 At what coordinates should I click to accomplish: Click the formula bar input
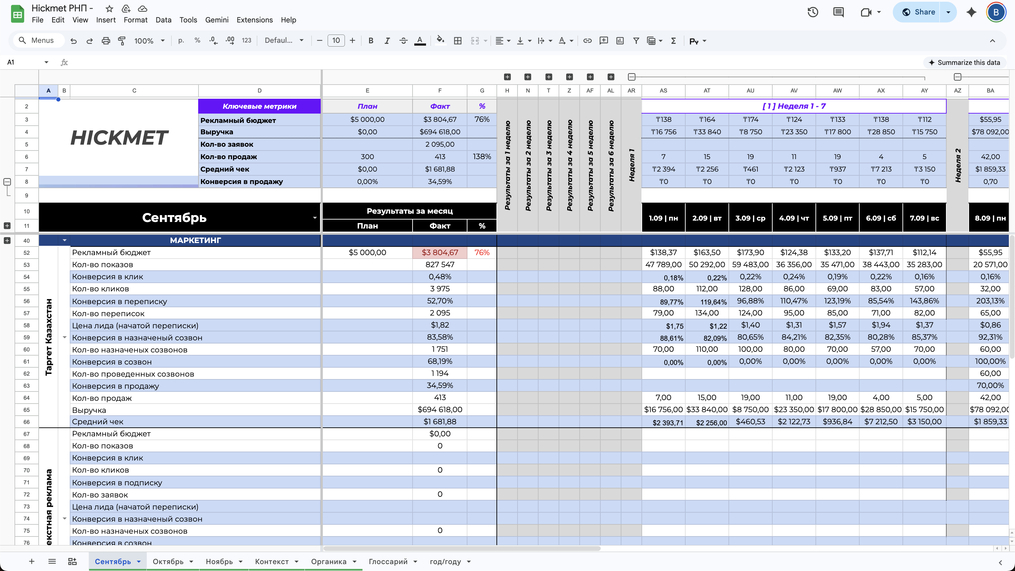pyautogui.click(x=493, y=62)
